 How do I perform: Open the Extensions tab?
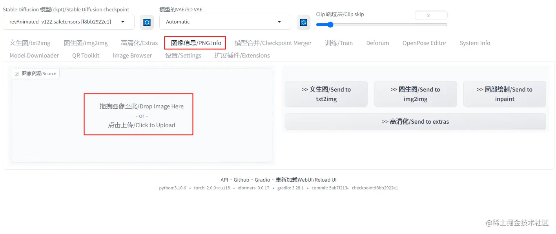click(x=242, y=56)
